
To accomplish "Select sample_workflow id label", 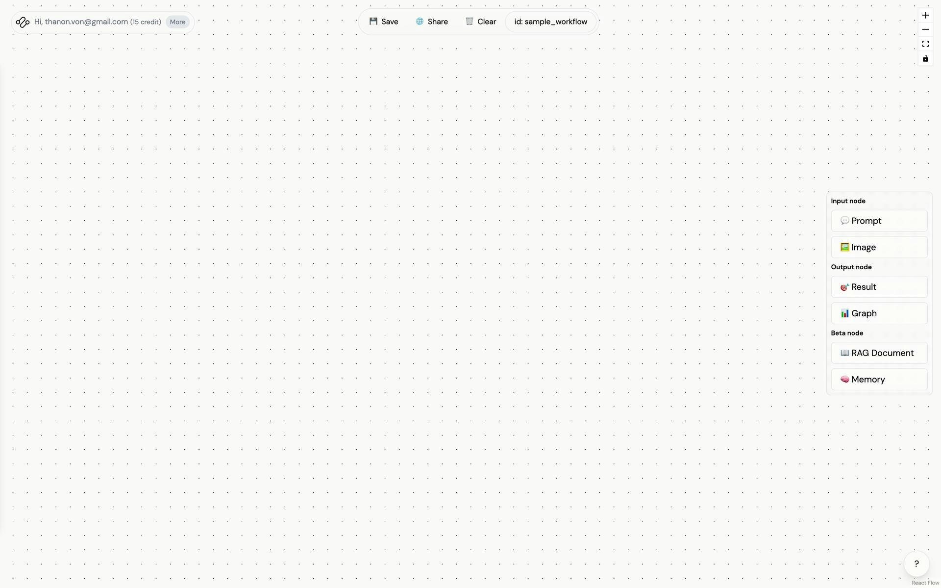I will [550, 22].
